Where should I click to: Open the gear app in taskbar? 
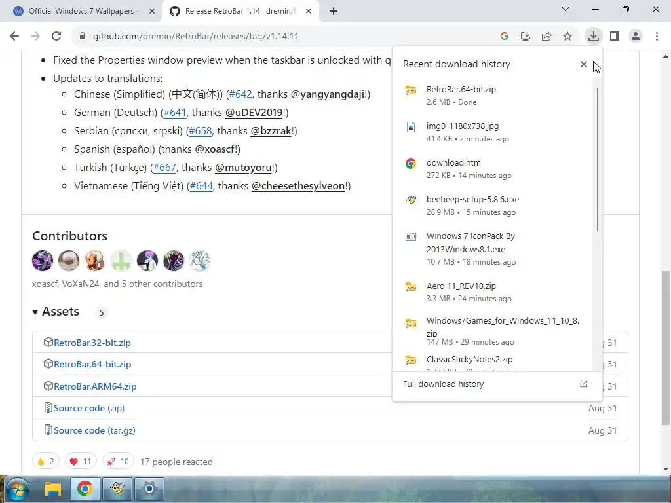tap(149, 489)
